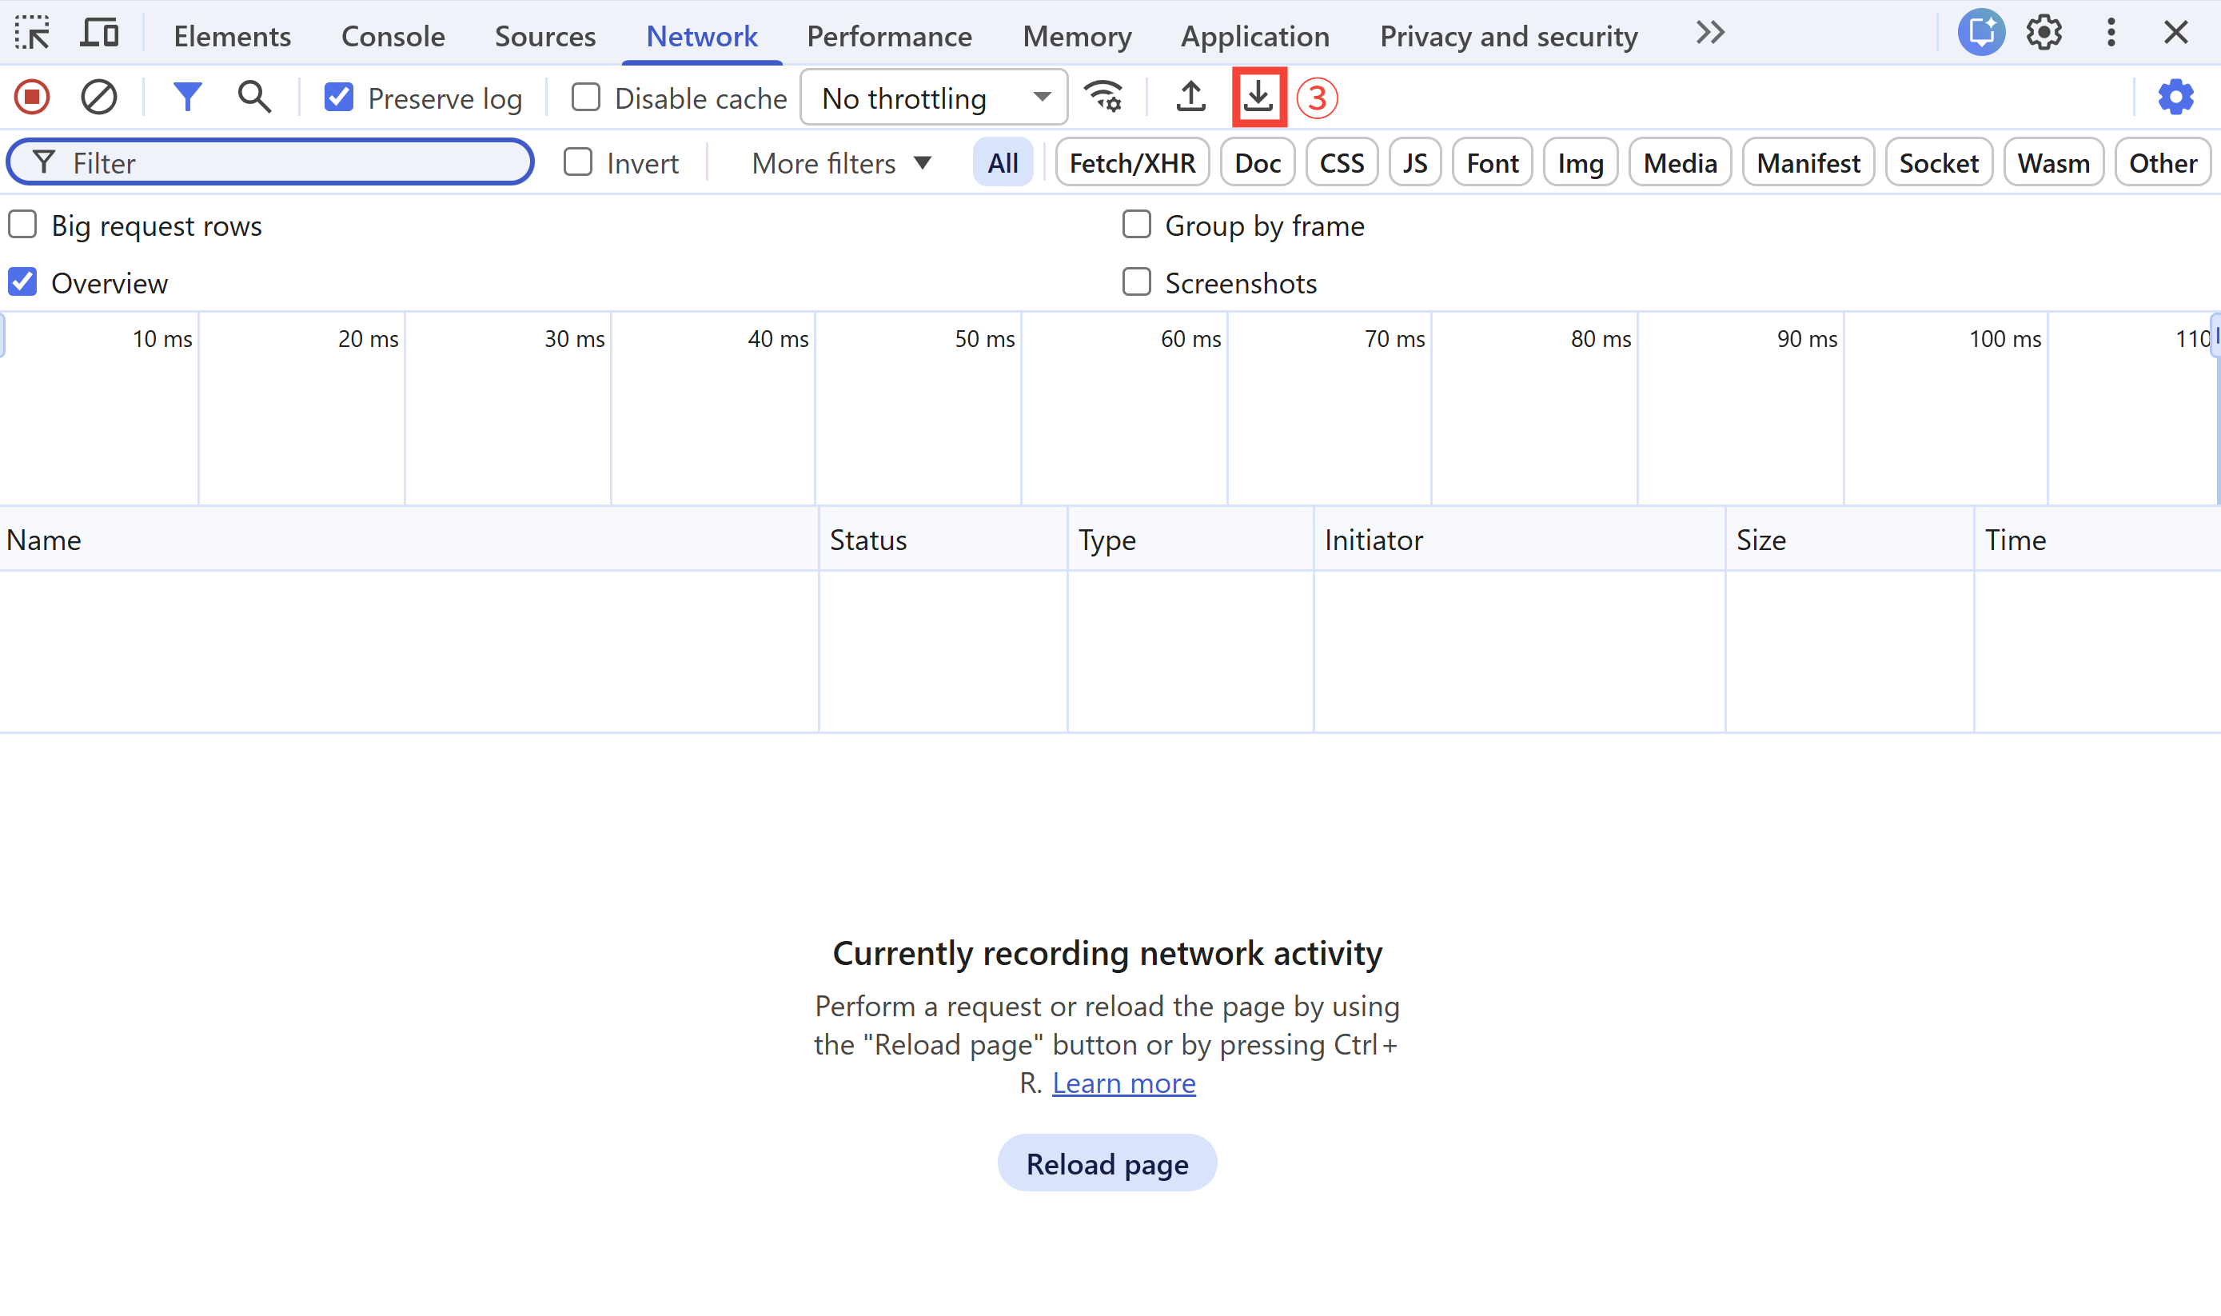The image size is (2221, 1316).
Task: Click the export HAR download icon
Action: click(1258, 98)
